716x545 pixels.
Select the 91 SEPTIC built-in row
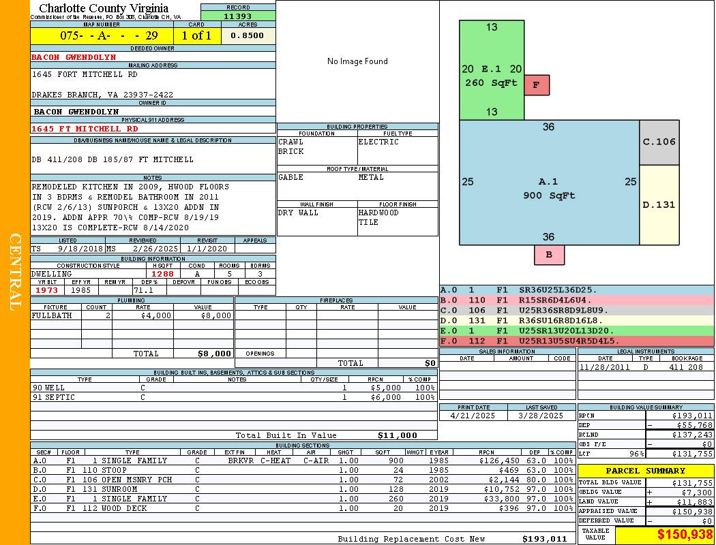(234, 398)
